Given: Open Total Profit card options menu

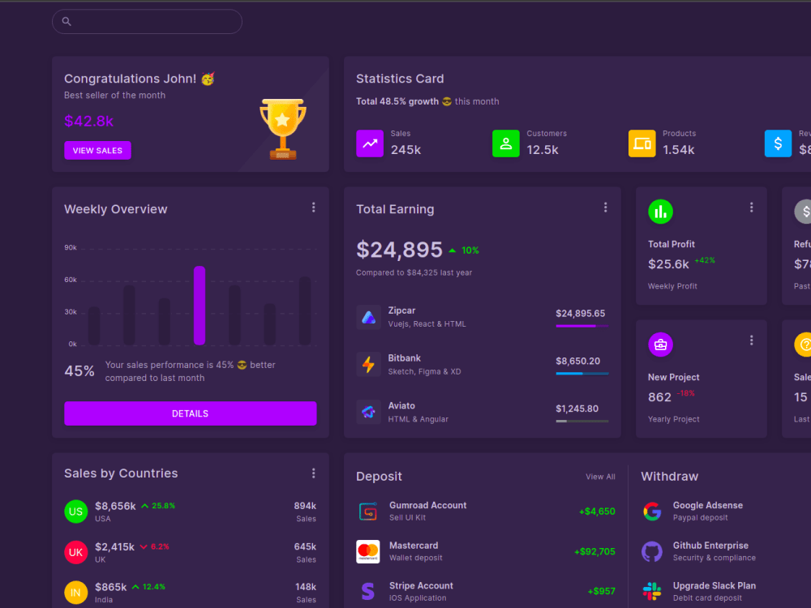Looking at the screenshot, I should 751,208.
